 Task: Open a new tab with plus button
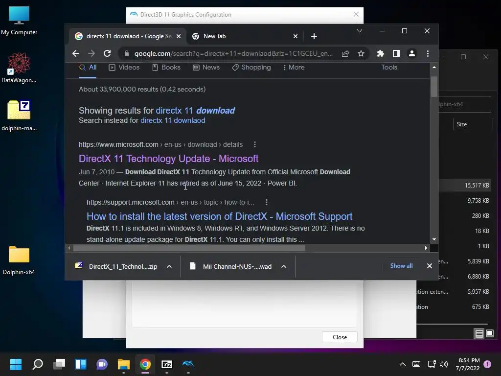(314, 36)
